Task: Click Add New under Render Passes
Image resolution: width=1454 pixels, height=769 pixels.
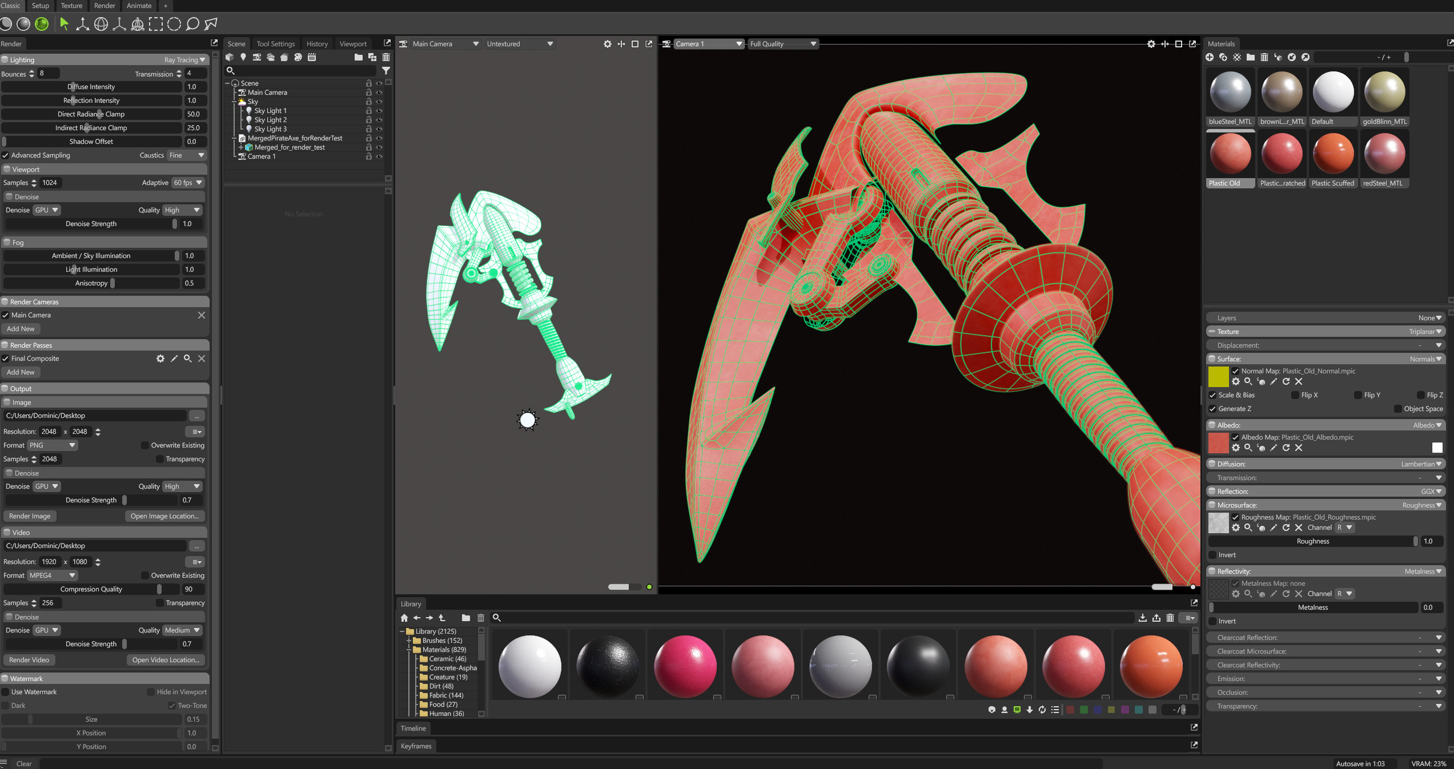Action: click(21, 372)
